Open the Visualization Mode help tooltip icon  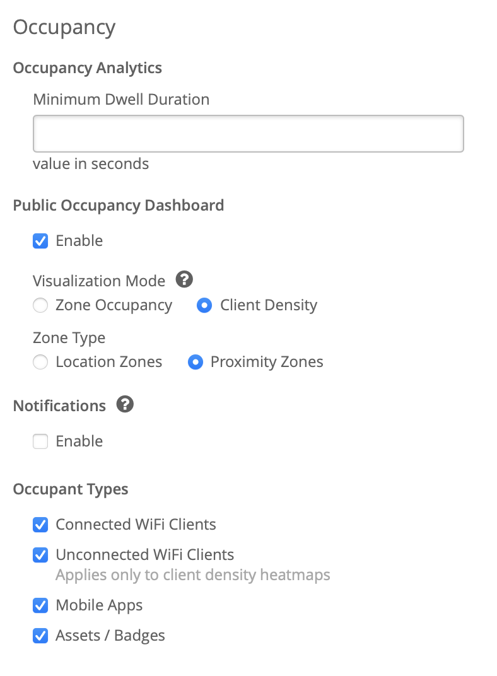pyautogui.click(x=184, y=279)
